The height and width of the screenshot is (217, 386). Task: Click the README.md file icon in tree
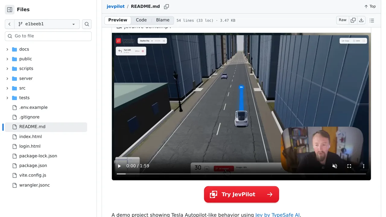click(14, 127)
